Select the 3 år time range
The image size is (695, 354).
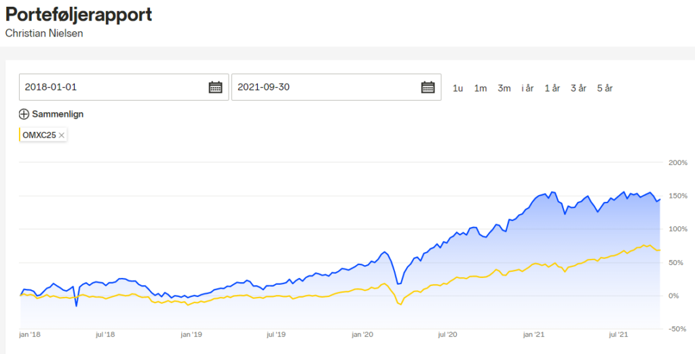pos(578,88)
